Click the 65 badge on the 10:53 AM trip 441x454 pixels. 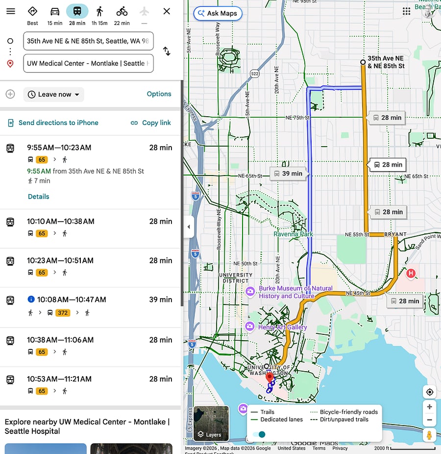42,391
